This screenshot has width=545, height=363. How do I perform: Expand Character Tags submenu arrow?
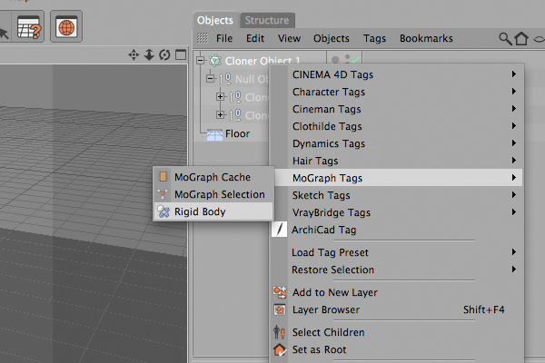coord(514,92)
